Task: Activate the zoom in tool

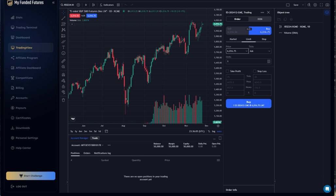Action: pyautogui.click(x=63, y=67)
